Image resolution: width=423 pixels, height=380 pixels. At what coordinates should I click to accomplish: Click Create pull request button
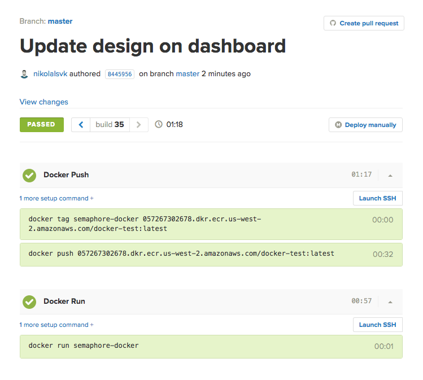click(364, 23)
